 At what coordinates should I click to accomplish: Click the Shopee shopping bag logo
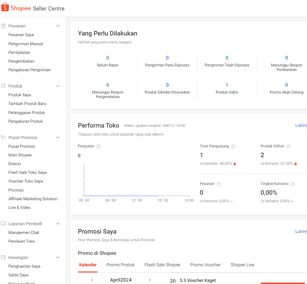click(x=5, y=7)
